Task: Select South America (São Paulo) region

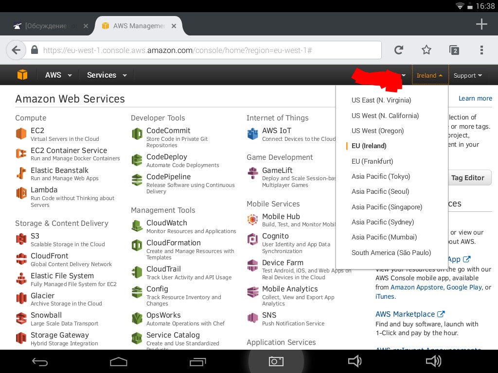Action: tap(391, 253)
